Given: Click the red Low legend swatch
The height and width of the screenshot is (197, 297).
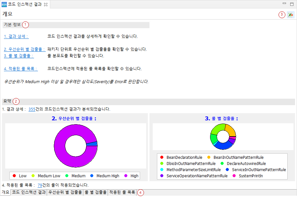Looking at the screenshot, I should 14,176.
